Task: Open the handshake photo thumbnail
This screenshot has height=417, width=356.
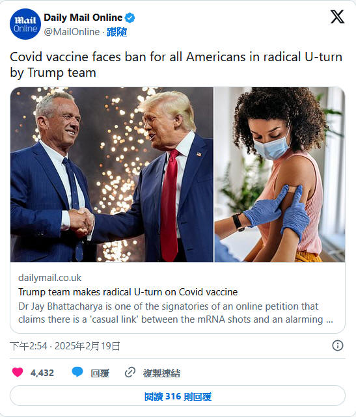Action: [112, 174]
